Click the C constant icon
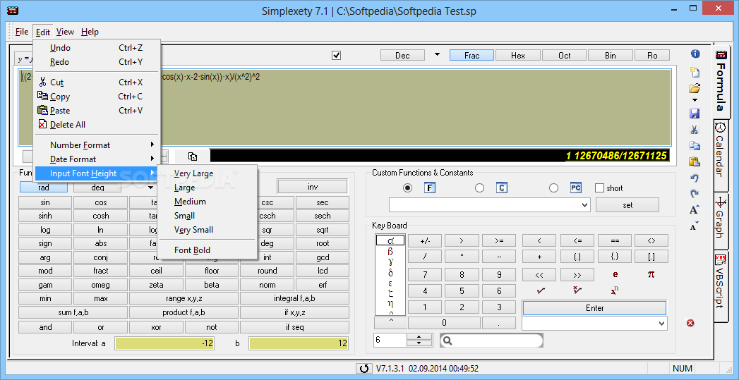 pos(501,188)
